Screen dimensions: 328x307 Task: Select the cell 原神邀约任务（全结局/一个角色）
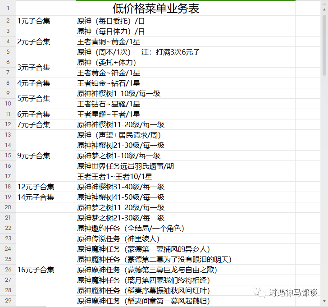(185, 228)
